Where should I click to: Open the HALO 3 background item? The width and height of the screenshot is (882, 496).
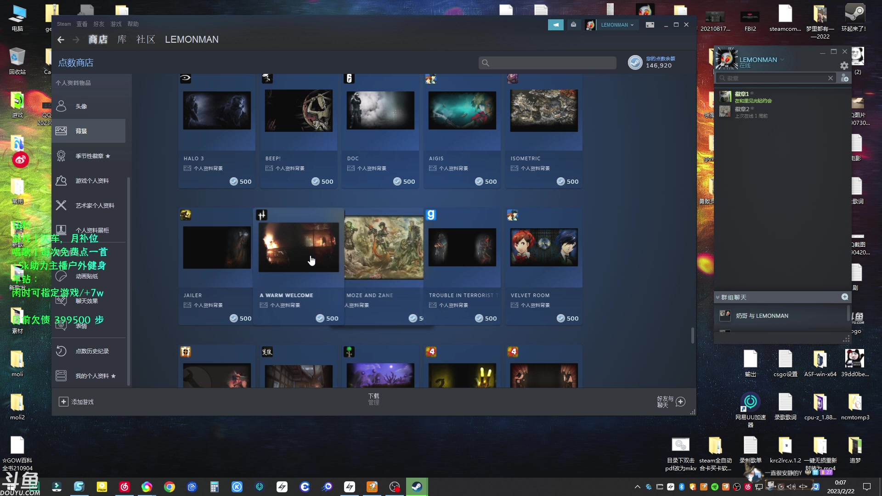pos(217,131)
